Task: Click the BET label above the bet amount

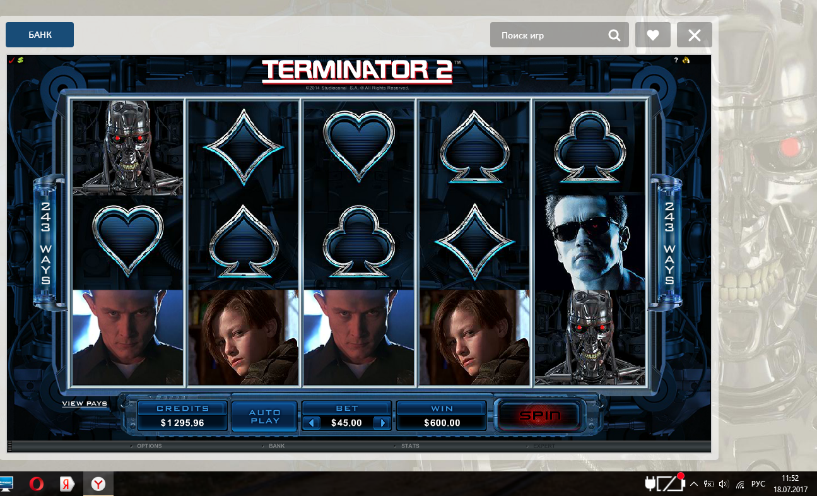Action: pyautogui.click(x=347, y=408)
